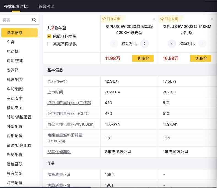Select 基本信息 in sidebar

20,33
